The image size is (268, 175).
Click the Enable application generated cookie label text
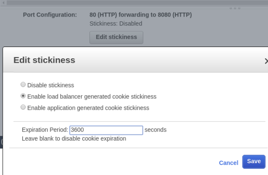point(88,108)
